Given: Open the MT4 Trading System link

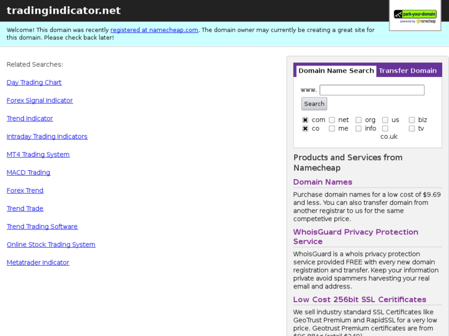Looking at the screenshot, I should (x=38, y=154).
